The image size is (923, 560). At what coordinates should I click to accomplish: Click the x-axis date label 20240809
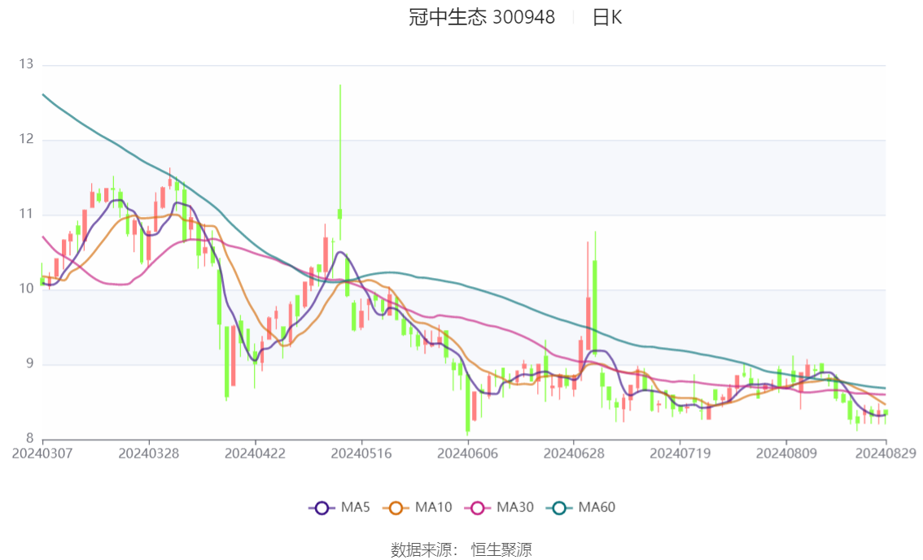[786, 454]
